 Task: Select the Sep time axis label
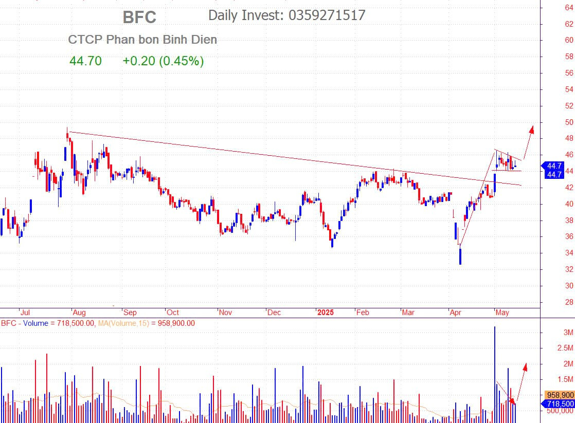click(x=130, y=312)
